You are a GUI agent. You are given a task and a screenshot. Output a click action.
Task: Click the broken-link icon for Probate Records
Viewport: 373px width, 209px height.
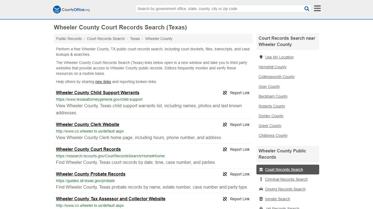click(225, 174)
